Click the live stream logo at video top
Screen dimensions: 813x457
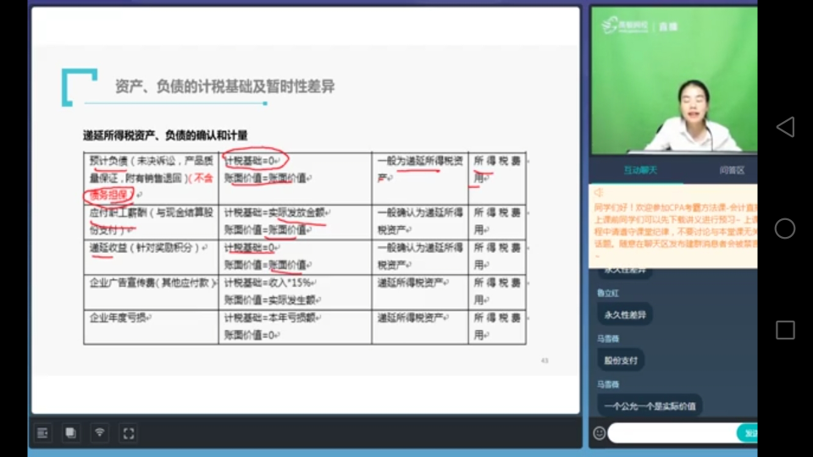pos(640,25)
